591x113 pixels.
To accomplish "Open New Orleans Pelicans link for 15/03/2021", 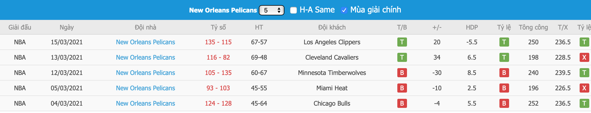I will pos(145,42).
